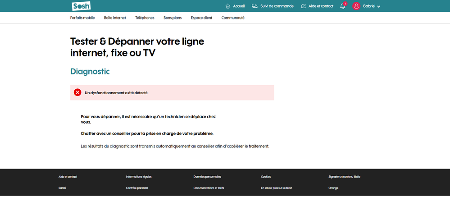The width and height of the screenshot is (450, 220).
Task: Click the Cookies footer link
Action: click(266, 177)
